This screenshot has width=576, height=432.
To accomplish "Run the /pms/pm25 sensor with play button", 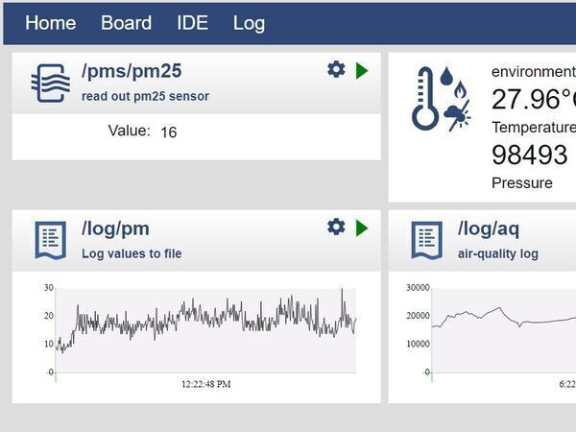I will tap(362, 70).
